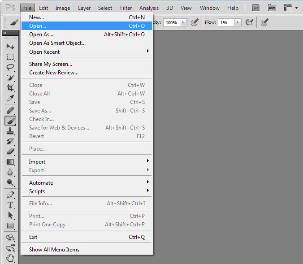
Task: Select the Eyedropper tool
Action: point(10,98)
